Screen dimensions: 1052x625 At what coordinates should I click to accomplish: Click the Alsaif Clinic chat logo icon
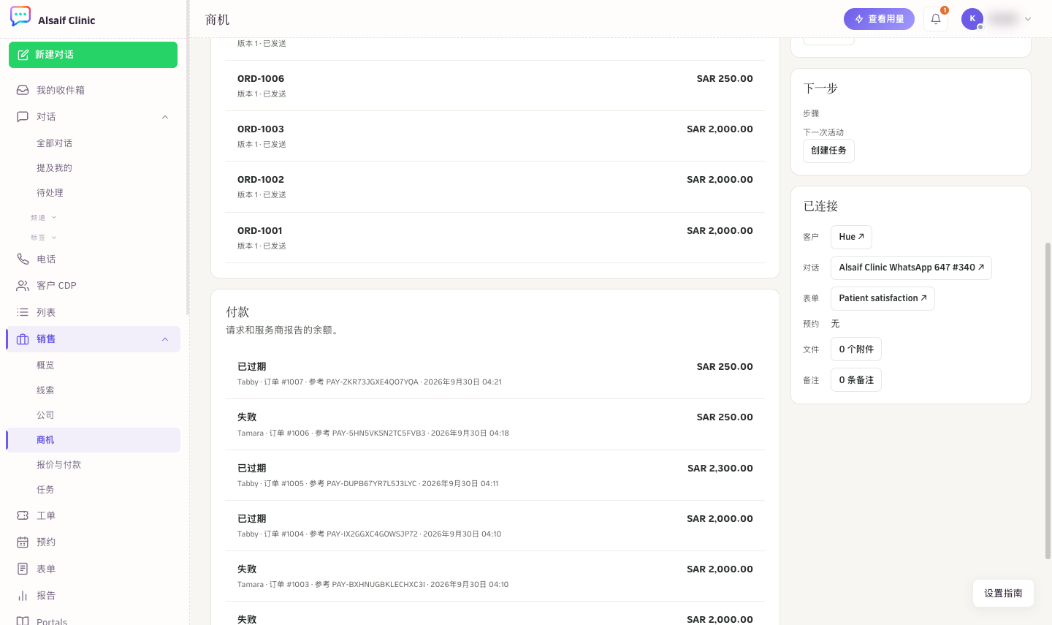coord(20,17)
